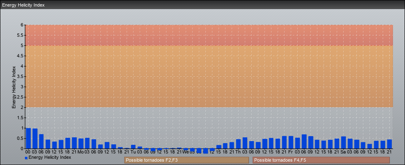This screenshot has height=165, width=405.
Task: Click the Mo day label on the x-axis
Action: 81,152
